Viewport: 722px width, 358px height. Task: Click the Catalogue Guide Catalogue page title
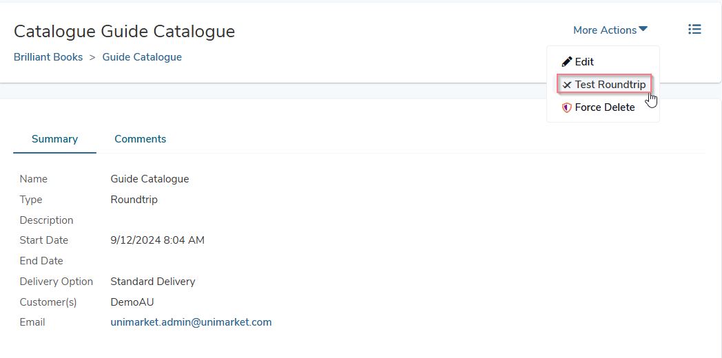coord(124,31)
